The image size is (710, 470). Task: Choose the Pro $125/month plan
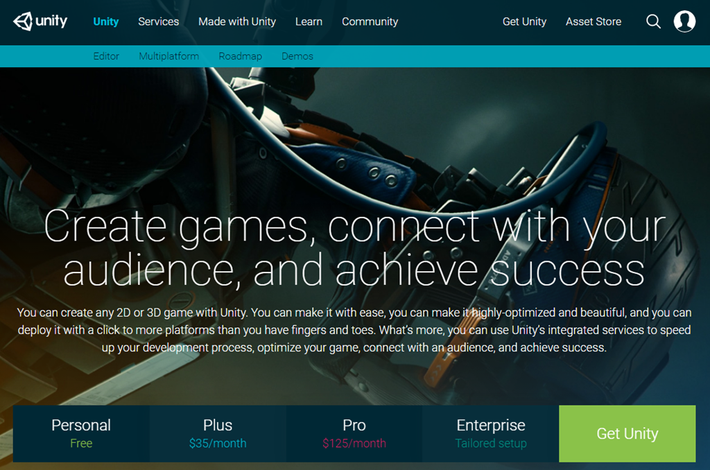tap(354, 434)
